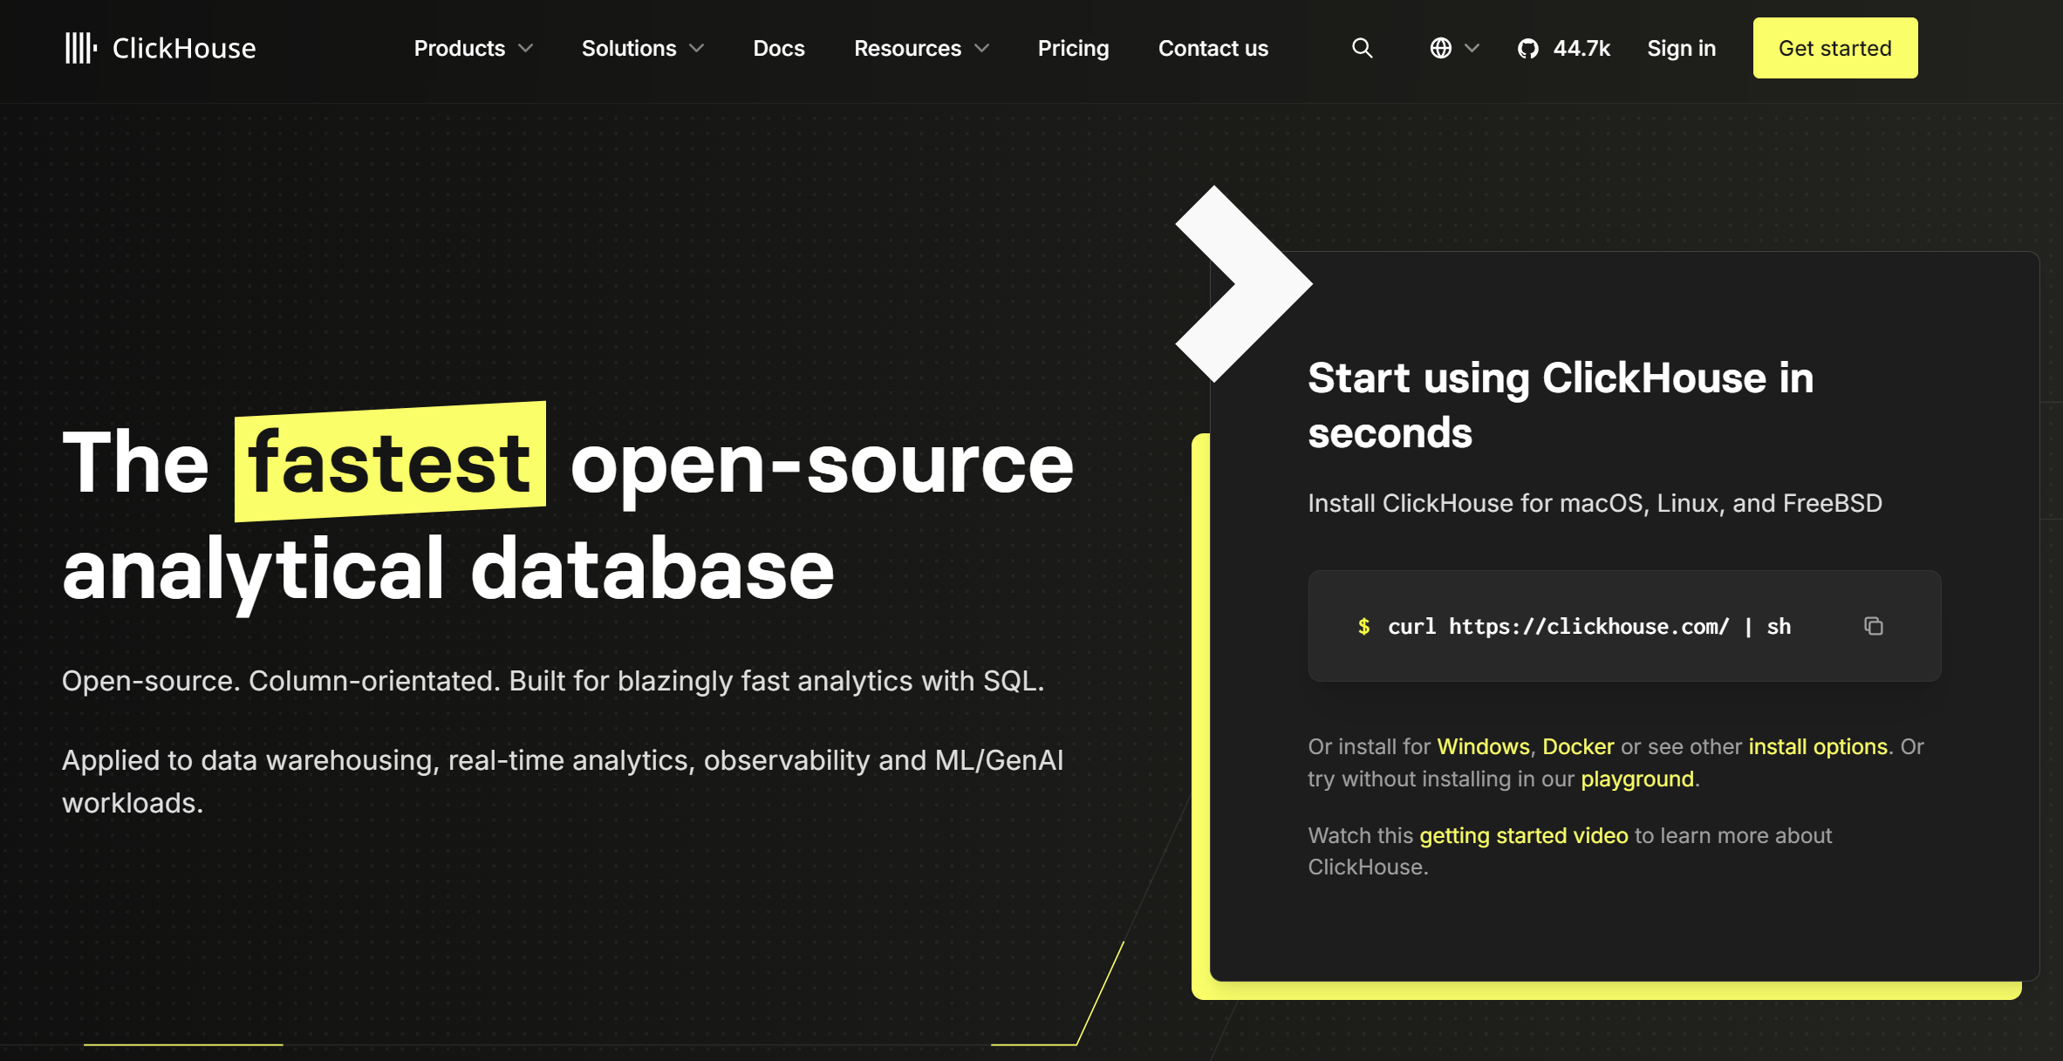Screen dimensions: 2063x1061
Task: Expand the Resources menu chevron
Action: click(982, 49)
